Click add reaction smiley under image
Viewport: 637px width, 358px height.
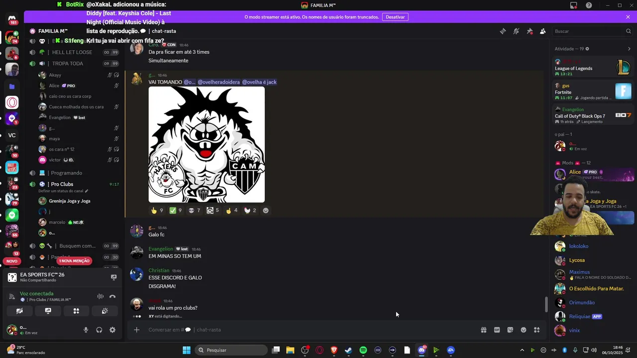pos(266,210)
